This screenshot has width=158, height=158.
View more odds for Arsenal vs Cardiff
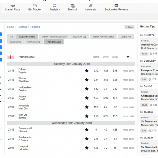[128, 98]
